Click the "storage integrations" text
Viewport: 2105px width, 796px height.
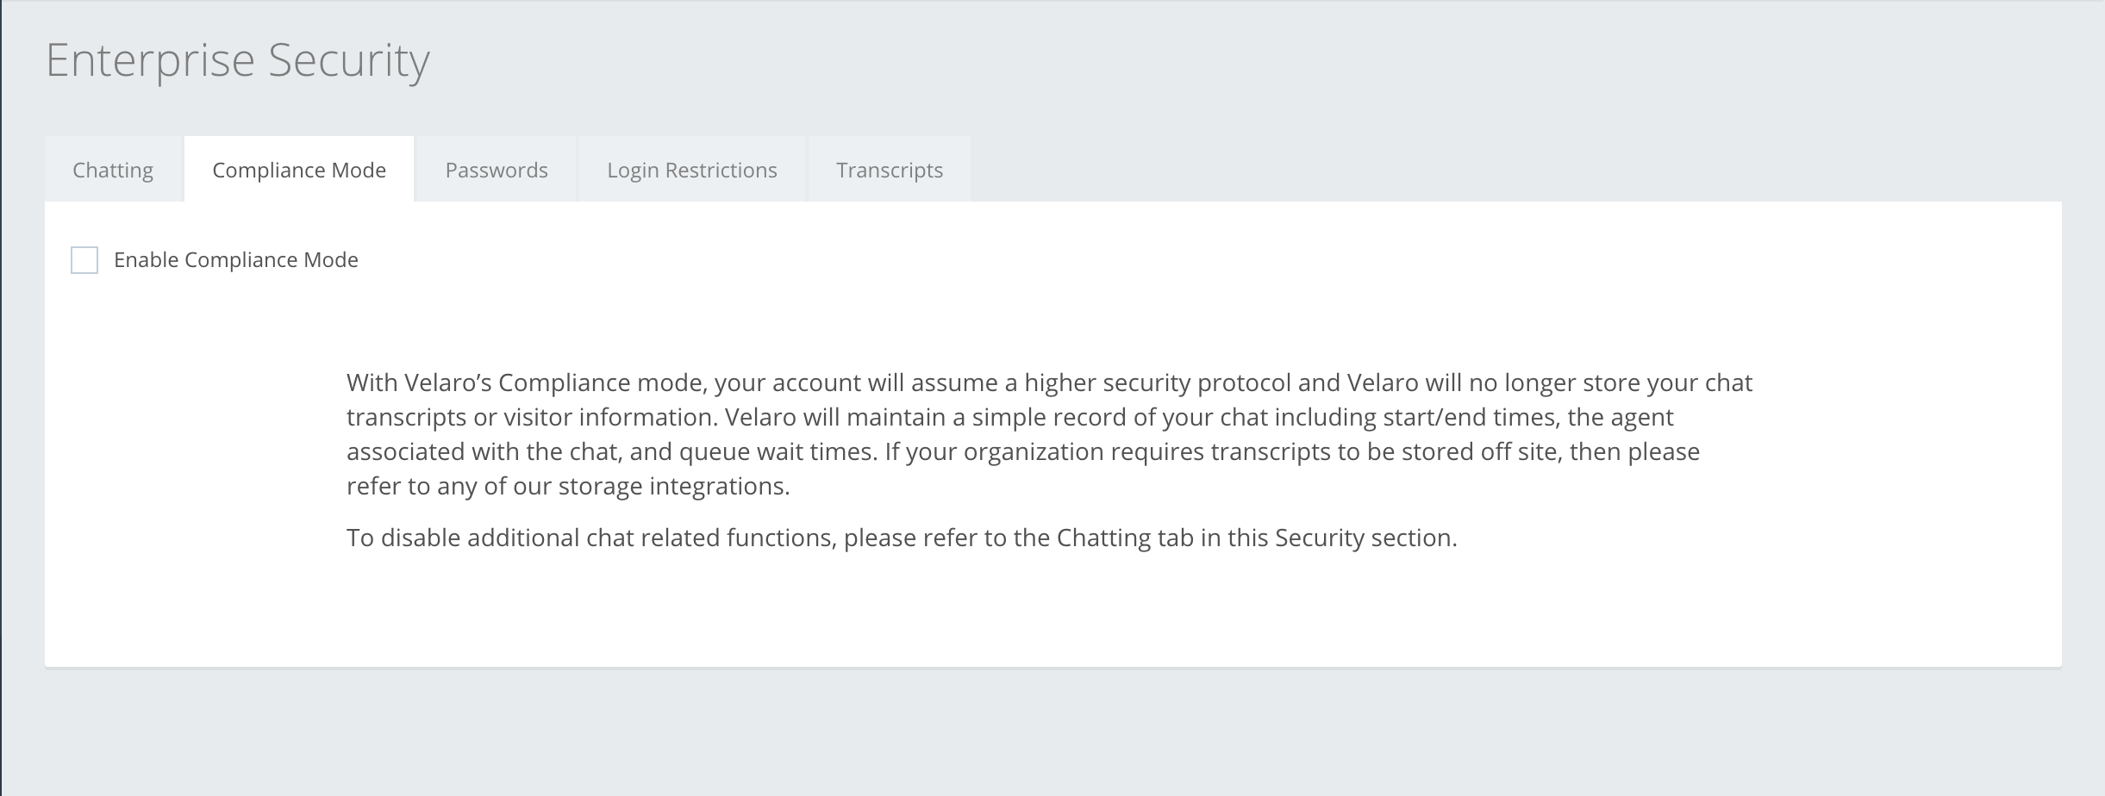(x=672, y=487)
